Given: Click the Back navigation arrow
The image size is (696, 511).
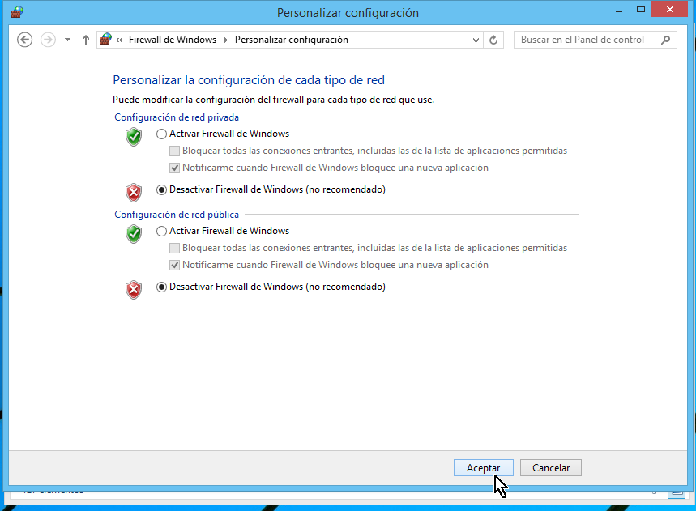Looking at the screenshot, I should [25, 40].
